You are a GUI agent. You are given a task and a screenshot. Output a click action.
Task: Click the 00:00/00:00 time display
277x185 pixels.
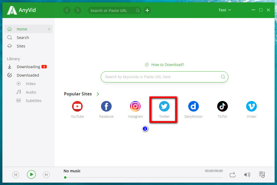tap(214, 171)
